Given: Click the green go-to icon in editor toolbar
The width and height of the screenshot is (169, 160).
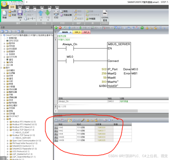Looking at the screenshot, I should [x=142, y=28].
